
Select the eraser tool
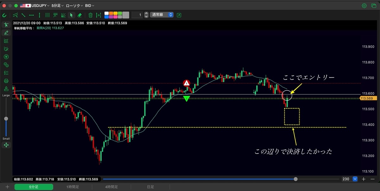[79, 15]
